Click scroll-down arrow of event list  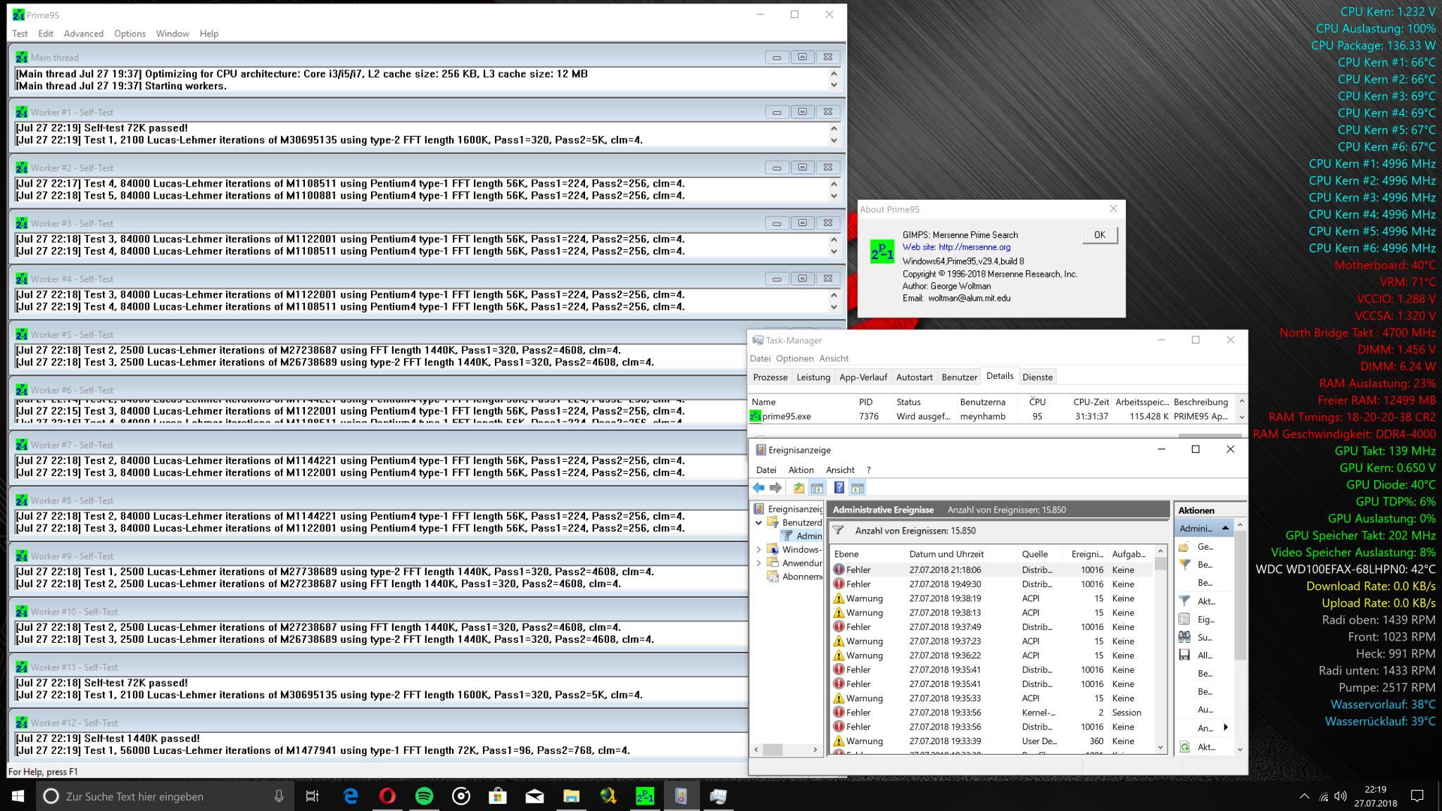click(x=1160, y=747)
